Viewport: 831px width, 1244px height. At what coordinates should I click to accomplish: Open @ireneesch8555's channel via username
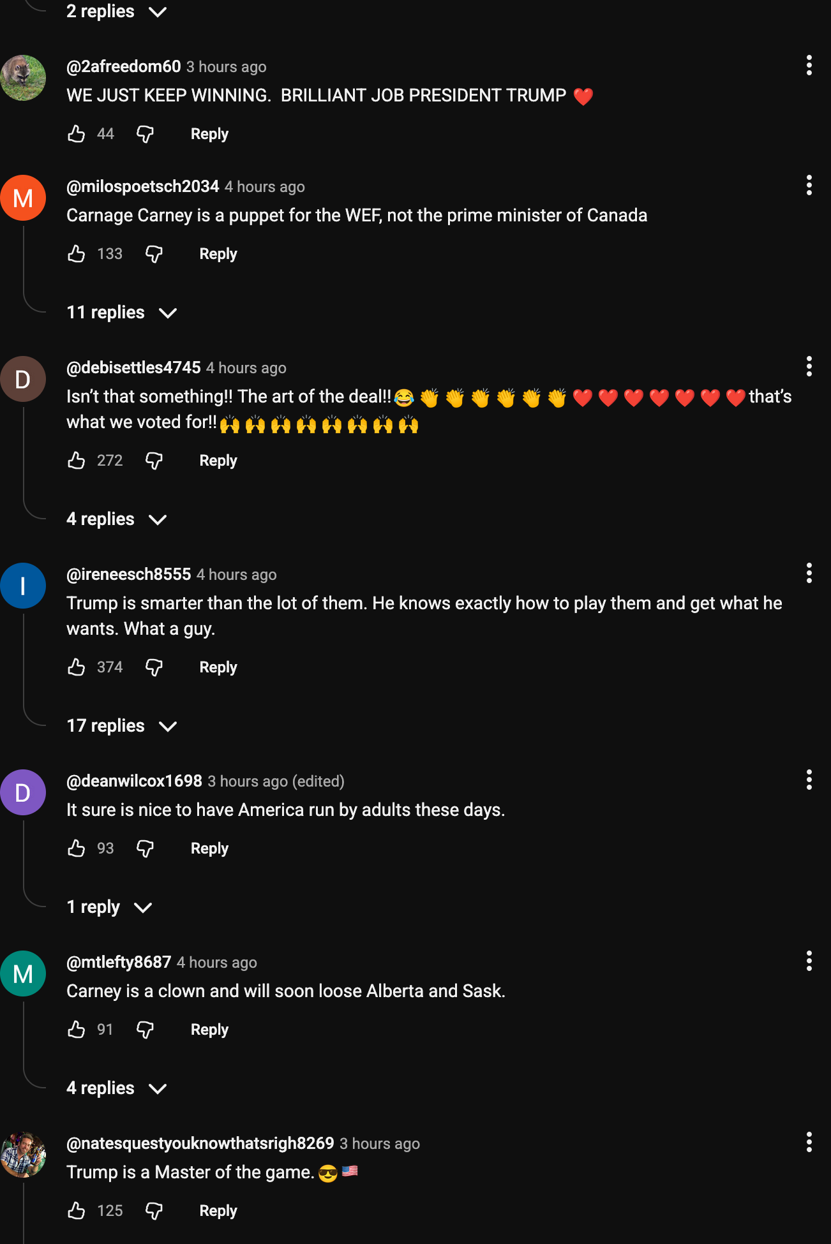coord(128,574)
